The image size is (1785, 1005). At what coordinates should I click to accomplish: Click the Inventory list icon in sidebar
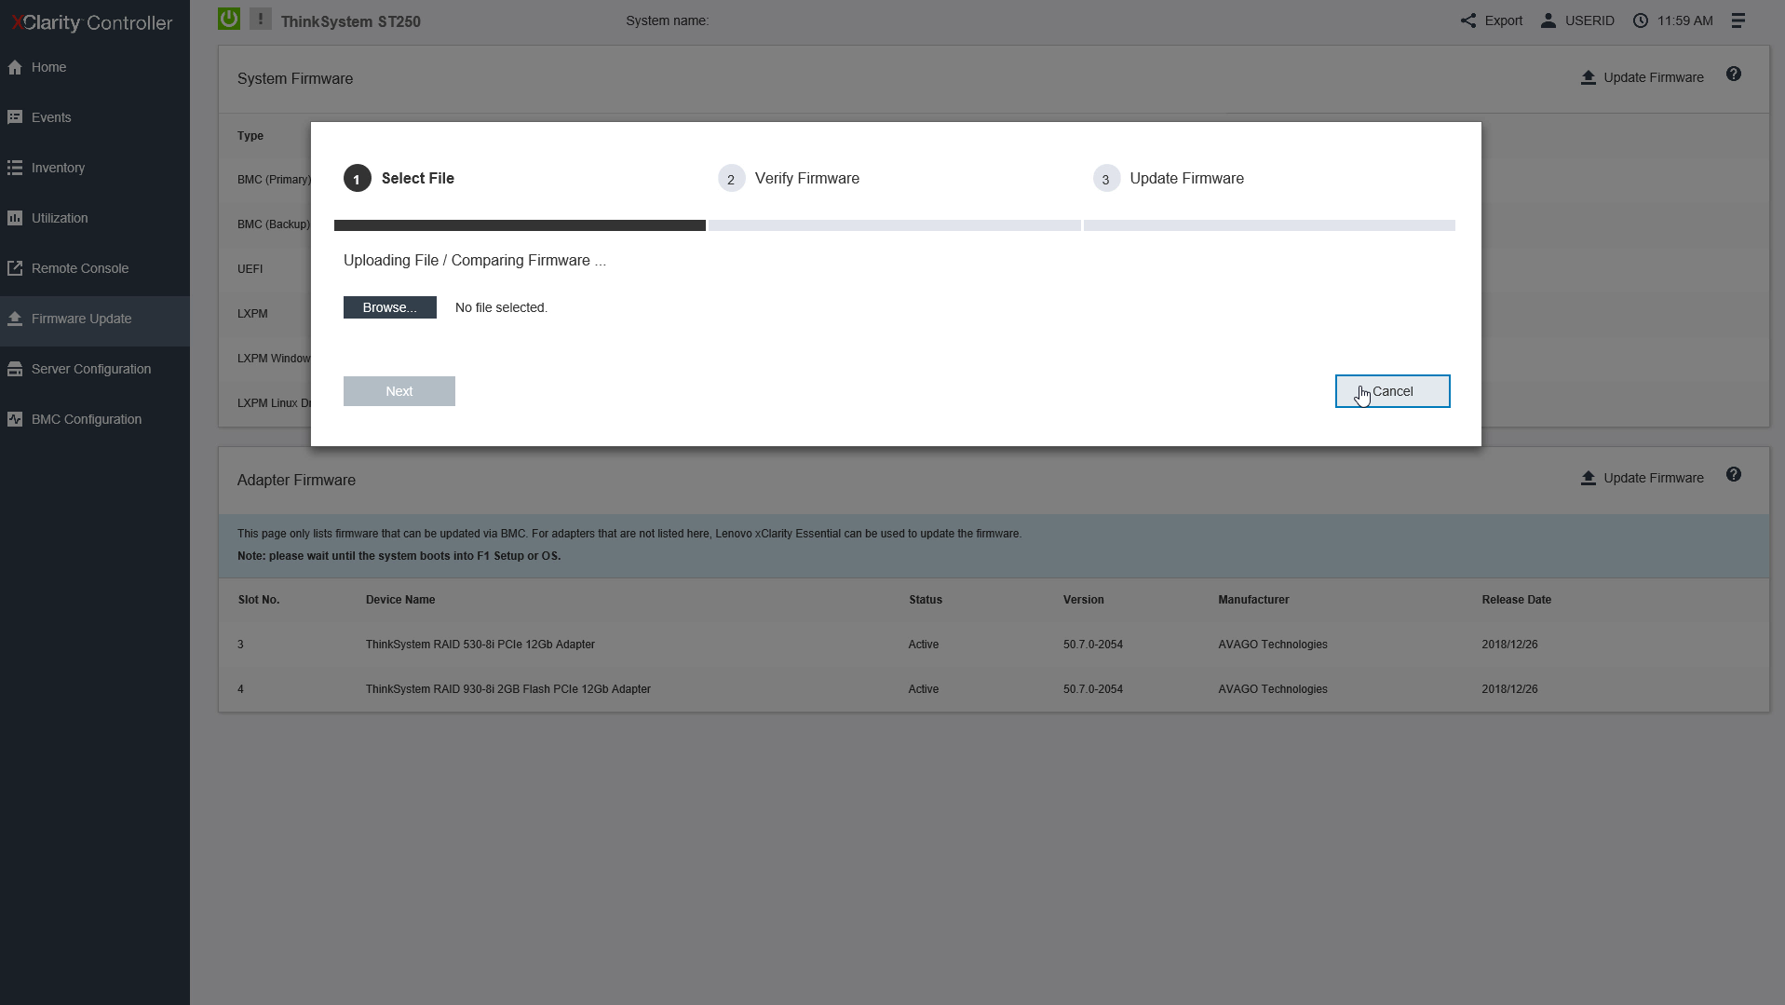click(15, 168)
